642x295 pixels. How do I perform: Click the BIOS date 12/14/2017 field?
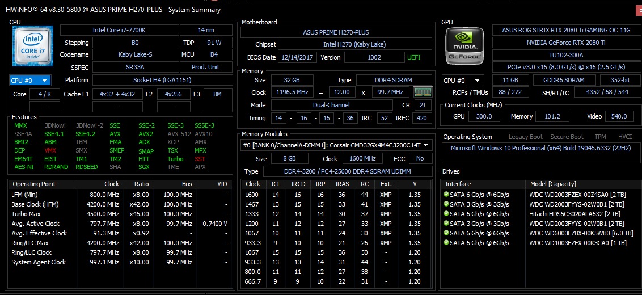tap(298, 57)
